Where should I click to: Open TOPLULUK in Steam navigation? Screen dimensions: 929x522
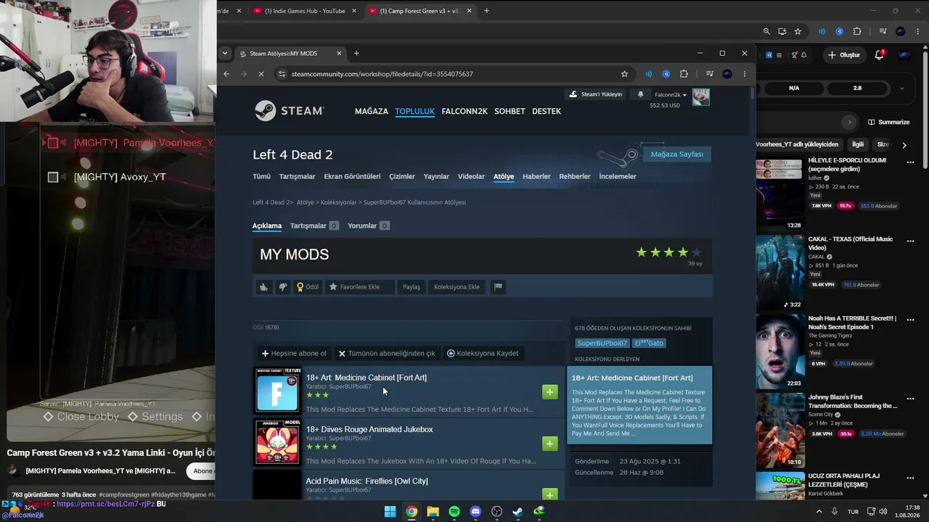click(x=415, y=112)
